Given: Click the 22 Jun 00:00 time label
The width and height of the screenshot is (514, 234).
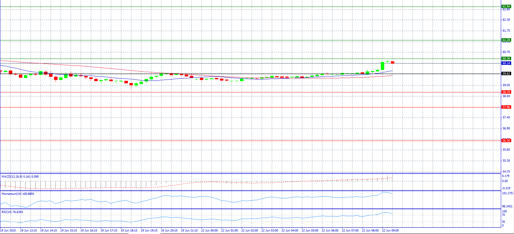Looking at the screenshot, I should click(209, 231).
